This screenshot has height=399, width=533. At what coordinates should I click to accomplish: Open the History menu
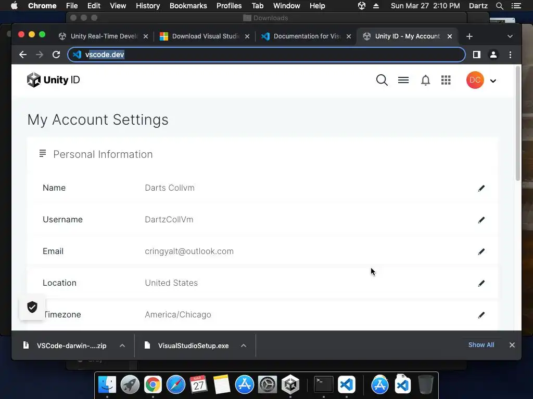pyautogui.click(x=148, y=6)
